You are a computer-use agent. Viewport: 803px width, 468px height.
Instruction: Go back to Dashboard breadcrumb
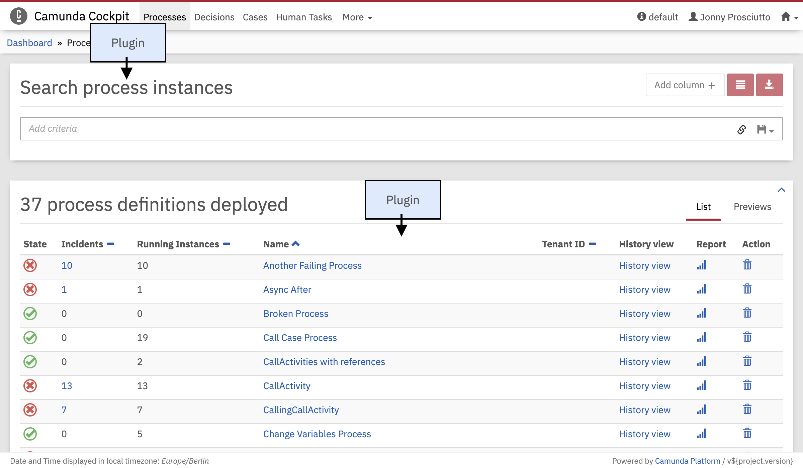click(29, 43)
